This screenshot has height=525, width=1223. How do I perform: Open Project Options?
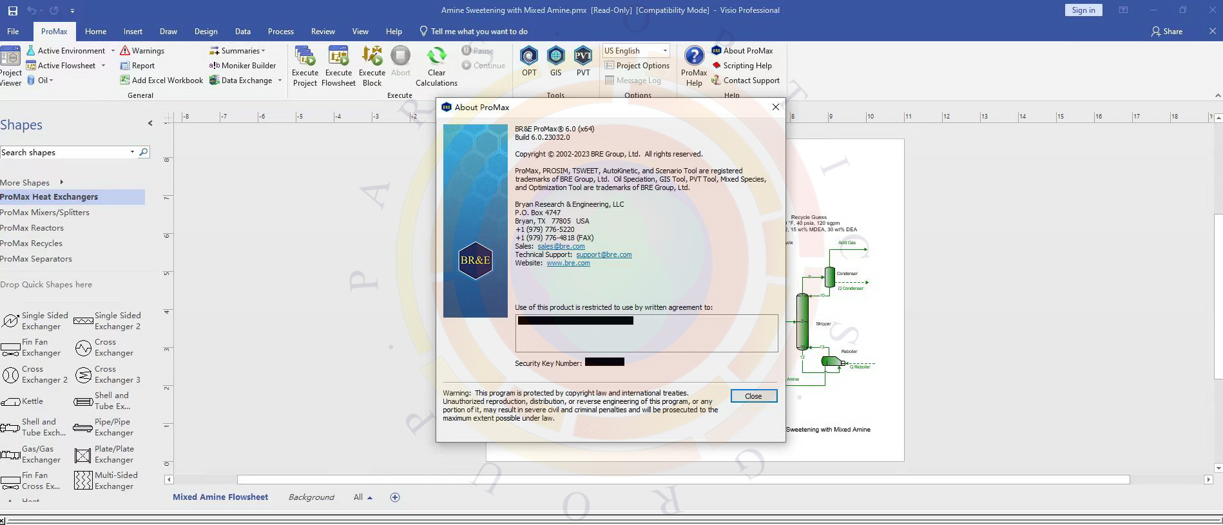[637, 65]
